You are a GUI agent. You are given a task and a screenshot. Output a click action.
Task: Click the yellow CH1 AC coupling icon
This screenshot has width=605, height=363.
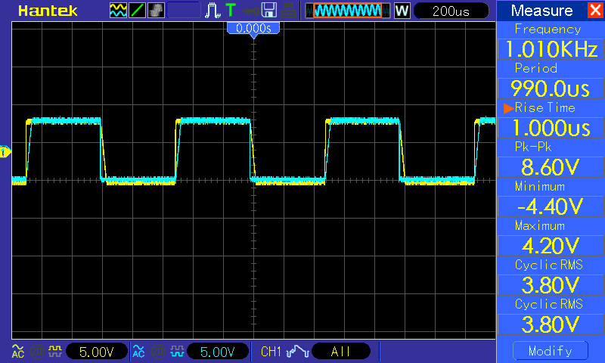[17, 352]
